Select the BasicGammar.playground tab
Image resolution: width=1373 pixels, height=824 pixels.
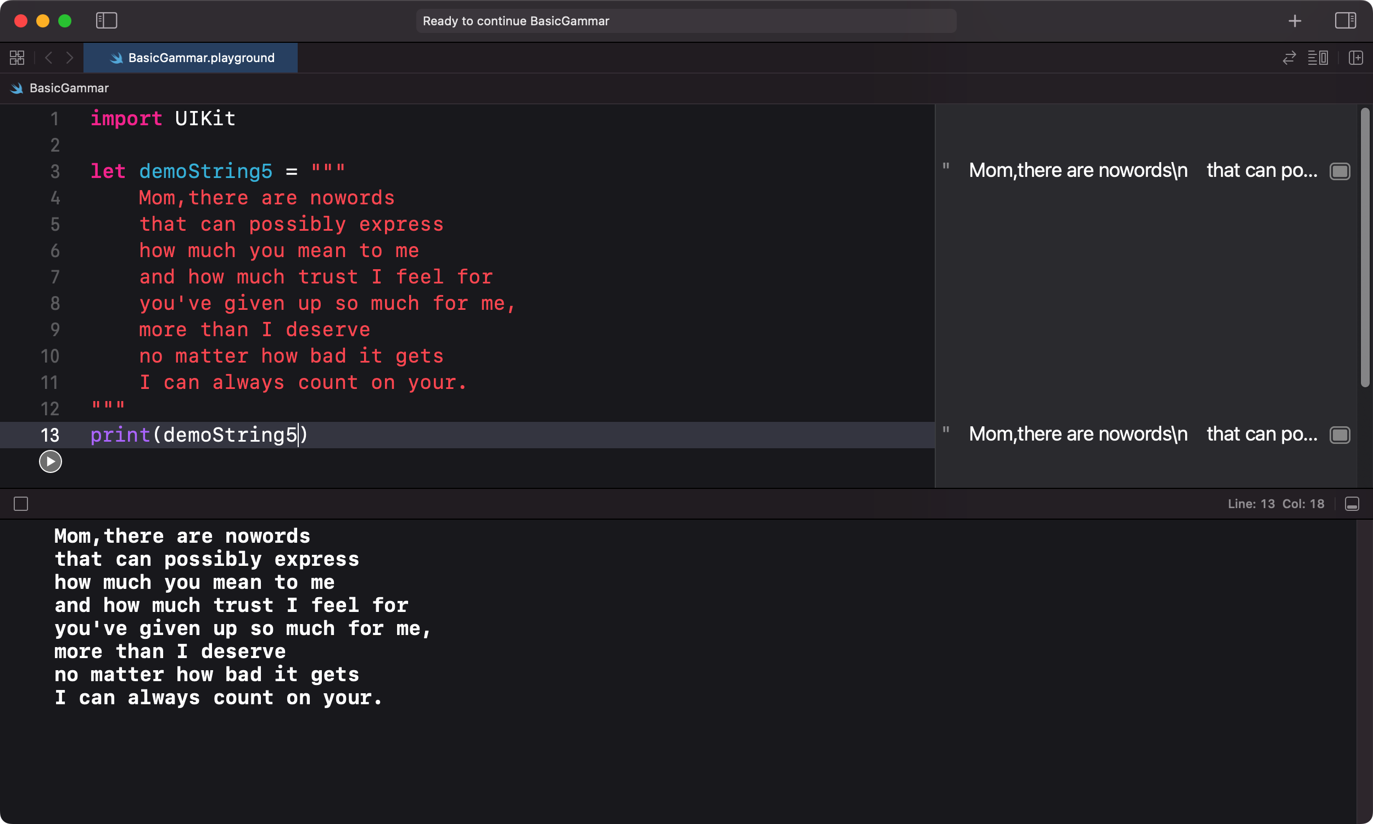[x=191, y=58]
